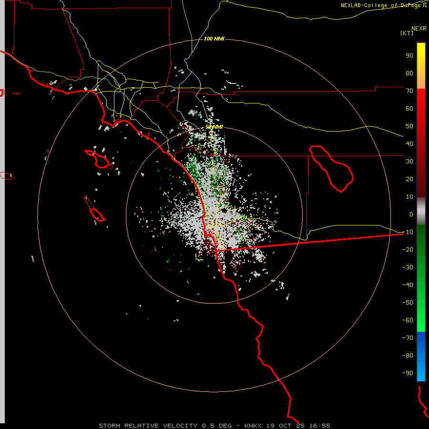
Task: Click the Salton Sea red outline
Action: [331, 169]
